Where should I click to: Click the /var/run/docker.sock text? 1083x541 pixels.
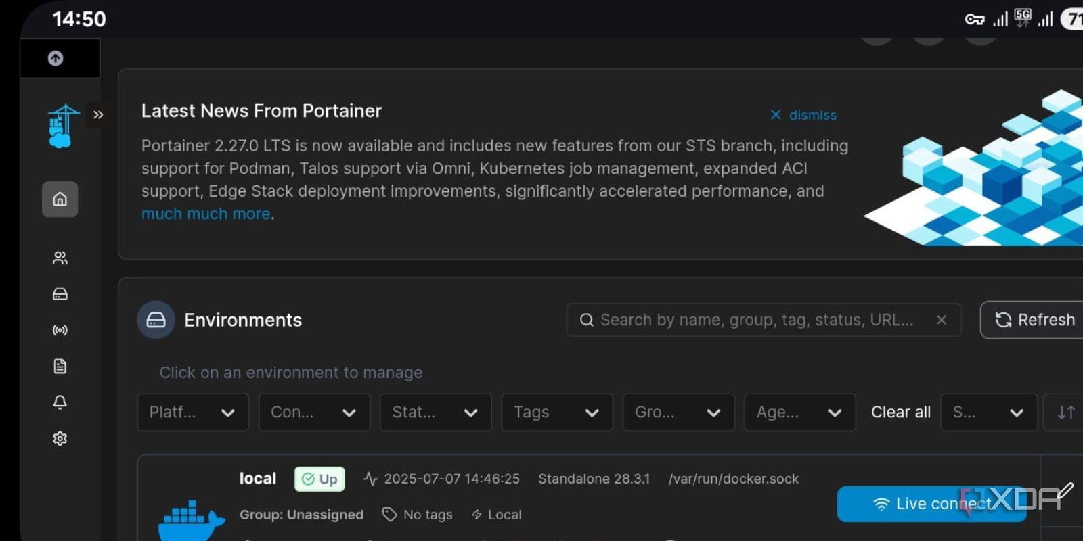[734, 479]
